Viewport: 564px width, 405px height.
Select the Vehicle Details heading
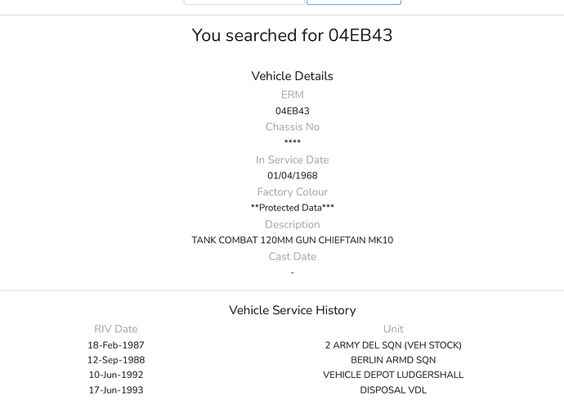point(292,76)
